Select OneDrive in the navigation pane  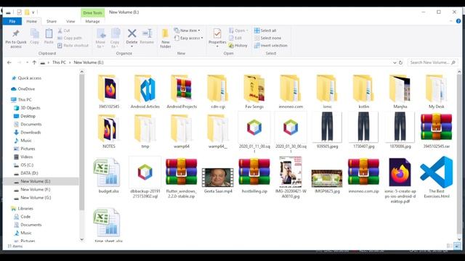[26, 88]
